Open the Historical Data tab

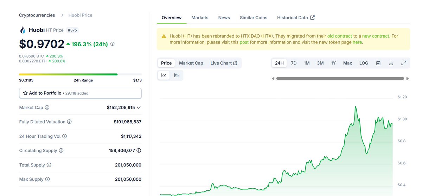(296, 18)
